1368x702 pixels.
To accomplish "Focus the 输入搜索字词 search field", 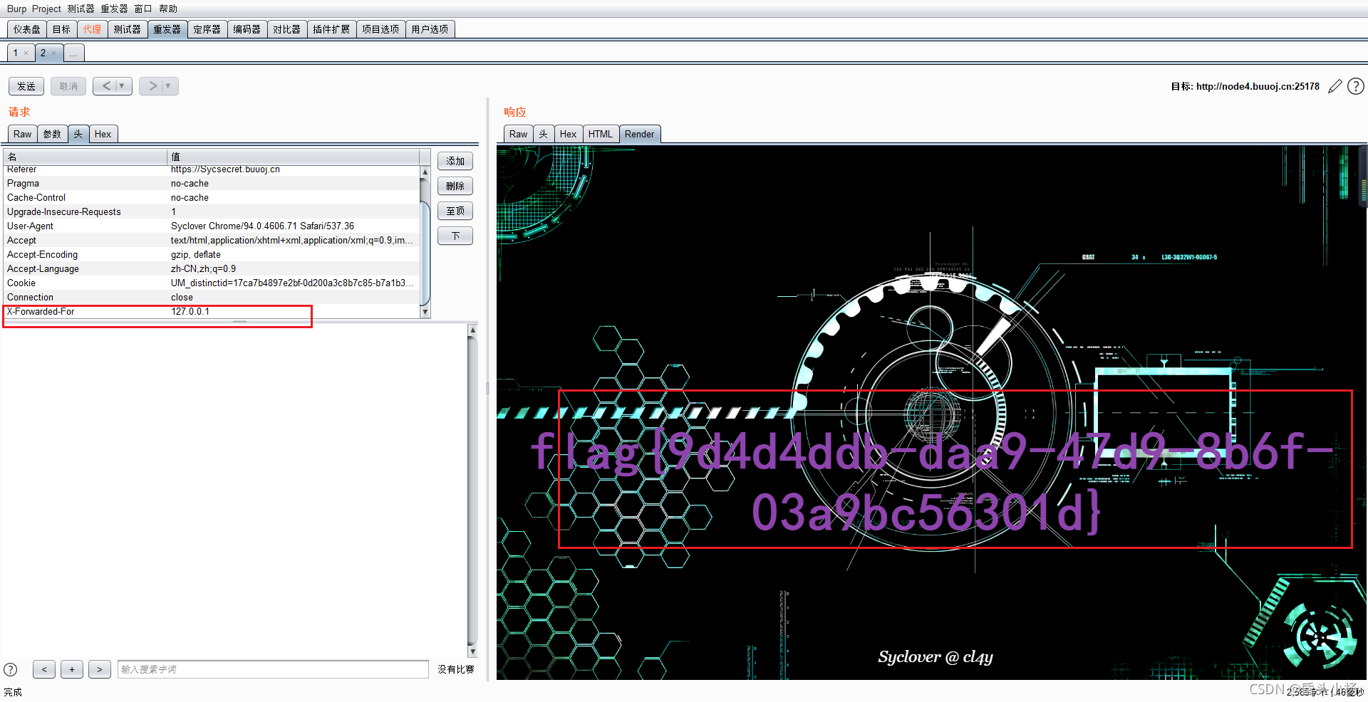I will (273, 669).
